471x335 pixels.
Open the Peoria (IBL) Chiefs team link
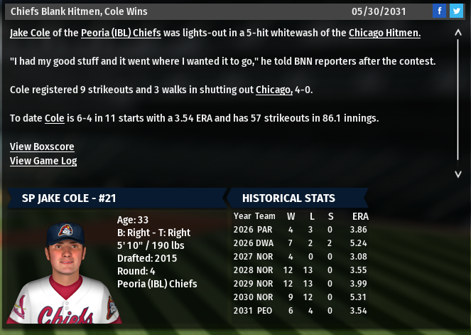(121, 33)
